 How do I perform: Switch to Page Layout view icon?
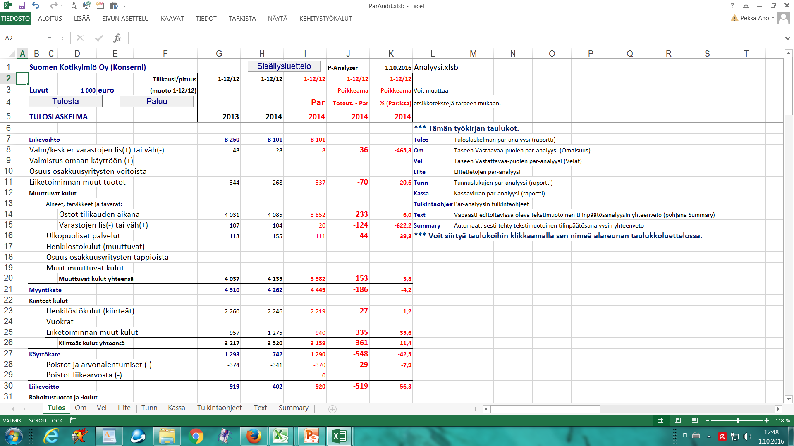click(x=678, y=420)
